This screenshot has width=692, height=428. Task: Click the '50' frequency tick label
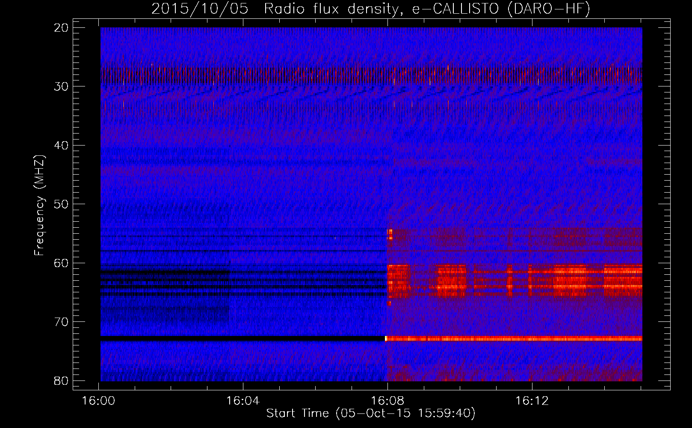(62, 204)
